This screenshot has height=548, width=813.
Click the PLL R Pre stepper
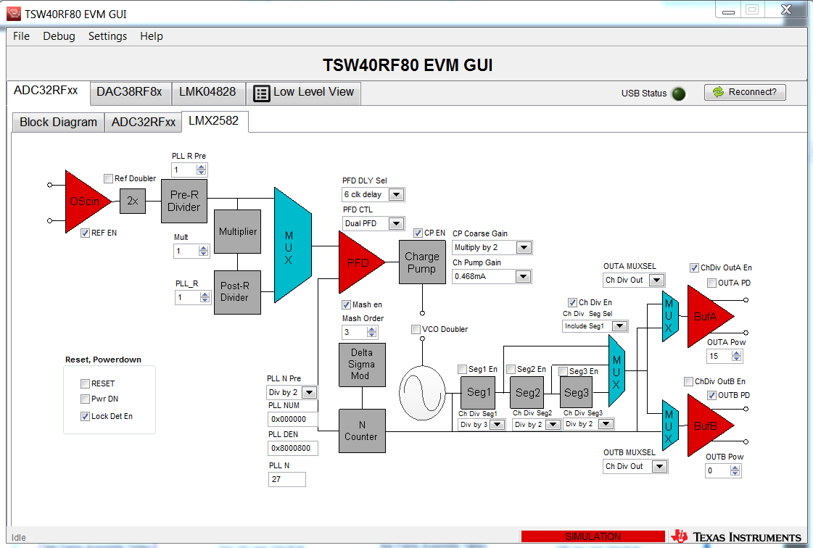point(201,170)
